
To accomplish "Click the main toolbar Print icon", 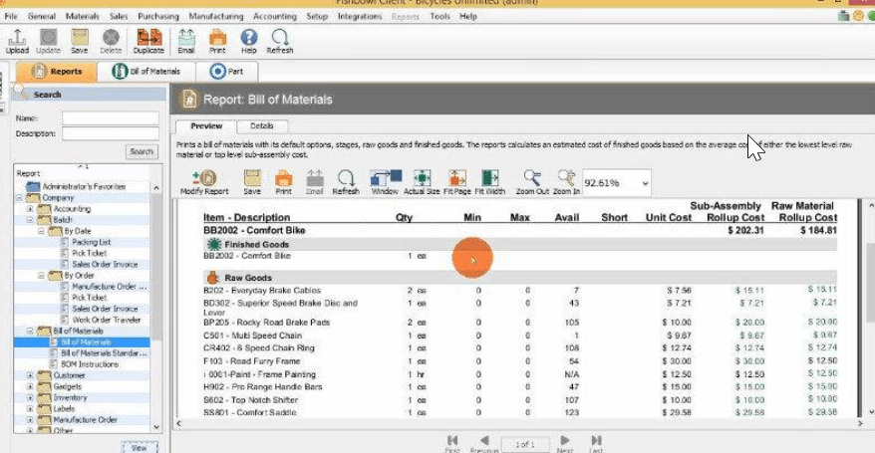I will point(217,42).
